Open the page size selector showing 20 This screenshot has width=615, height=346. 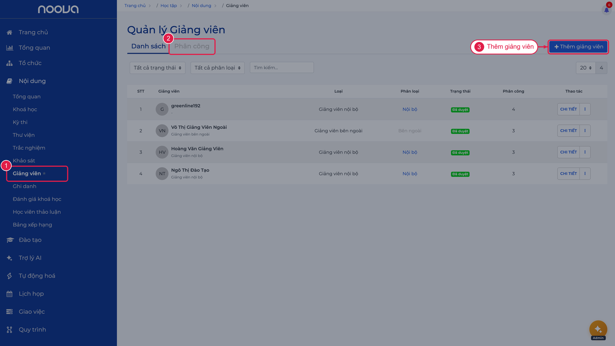click(586, 68)
